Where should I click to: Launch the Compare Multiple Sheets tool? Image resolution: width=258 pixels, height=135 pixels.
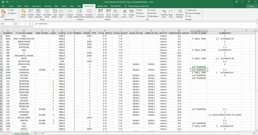(x=79, y=13)
